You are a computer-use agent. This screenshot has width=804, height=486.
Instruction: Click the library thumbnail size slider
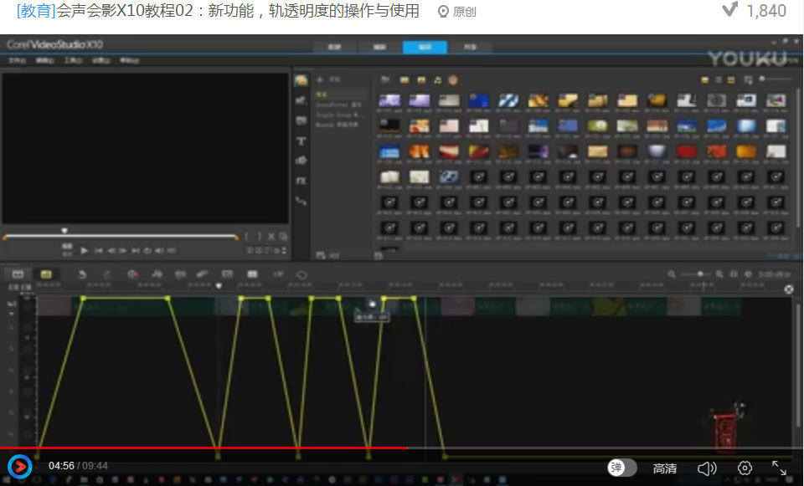pos(776,79)
